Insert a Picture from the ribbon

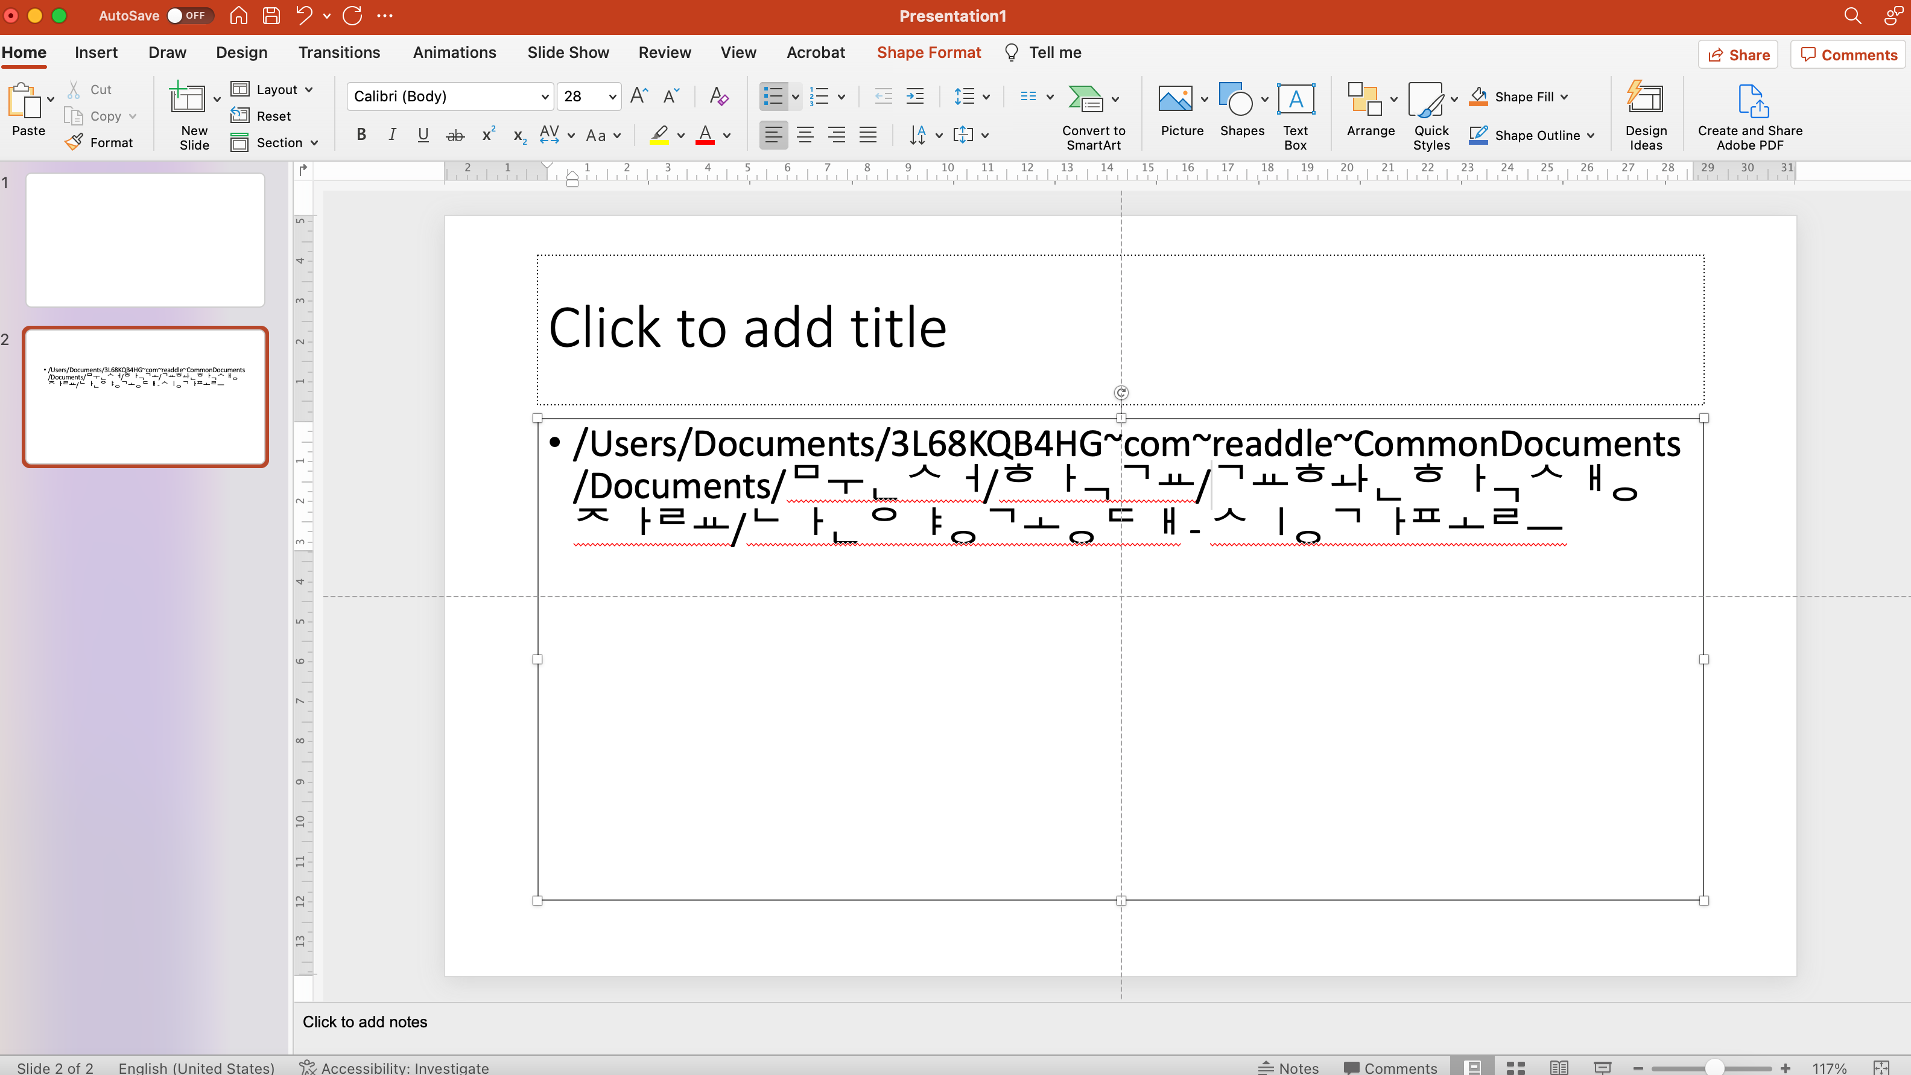coord(1175,100)
